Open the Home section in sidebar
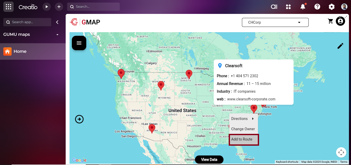The height and width of the screenshot is (165, 351). coord(33,51)
